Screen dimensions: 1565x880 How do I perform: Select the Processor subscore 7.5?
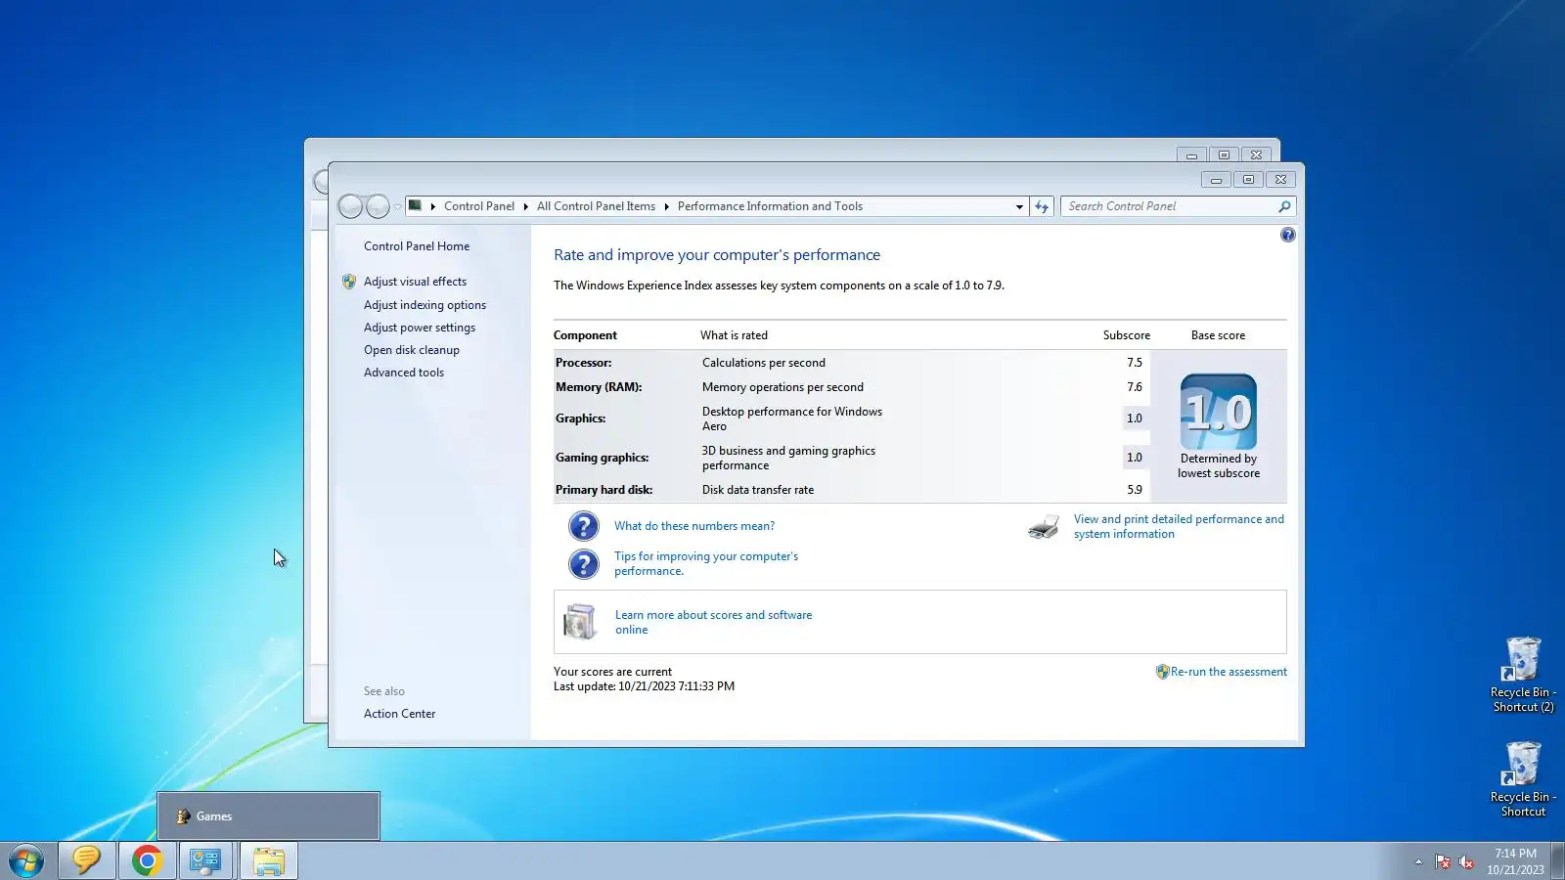[1135, 363]
